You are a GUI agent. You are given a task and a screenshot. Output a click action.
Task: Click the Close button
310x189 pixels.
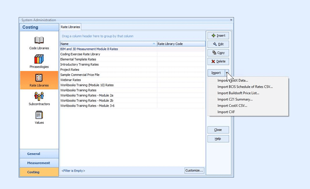(x=218, y=130)
